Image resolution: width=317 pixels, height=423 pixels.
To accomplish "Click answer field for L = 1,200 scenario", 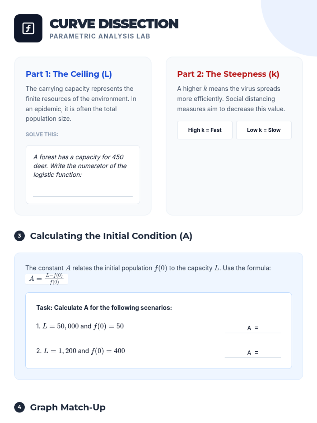I will click(253, 353).
